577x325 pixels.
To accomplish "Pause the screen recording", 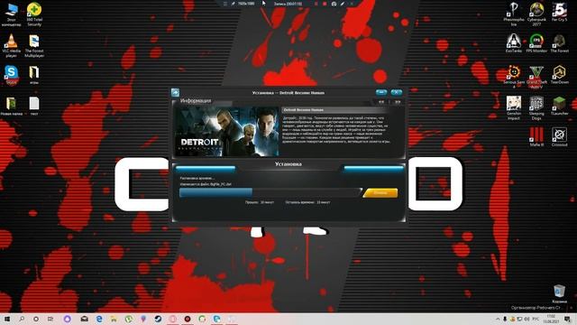I will (x=316, y=4).
